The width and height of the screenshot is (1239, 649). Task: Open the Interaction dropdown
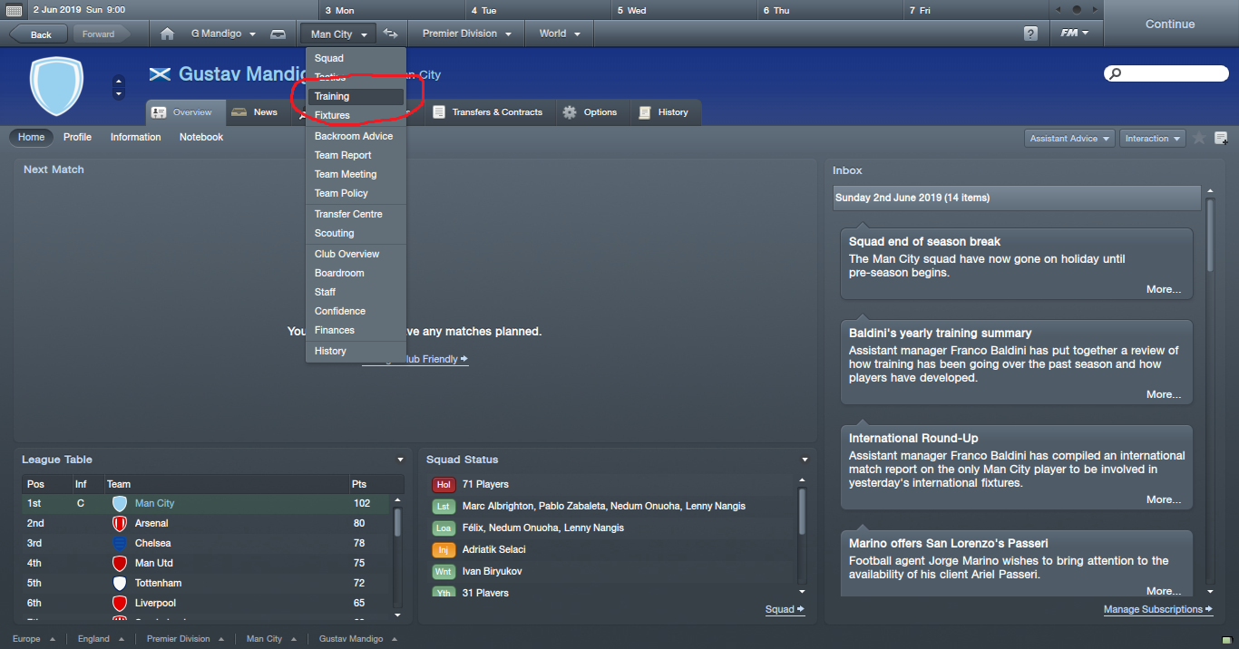pyautogui.click(x=1153, y=139)
